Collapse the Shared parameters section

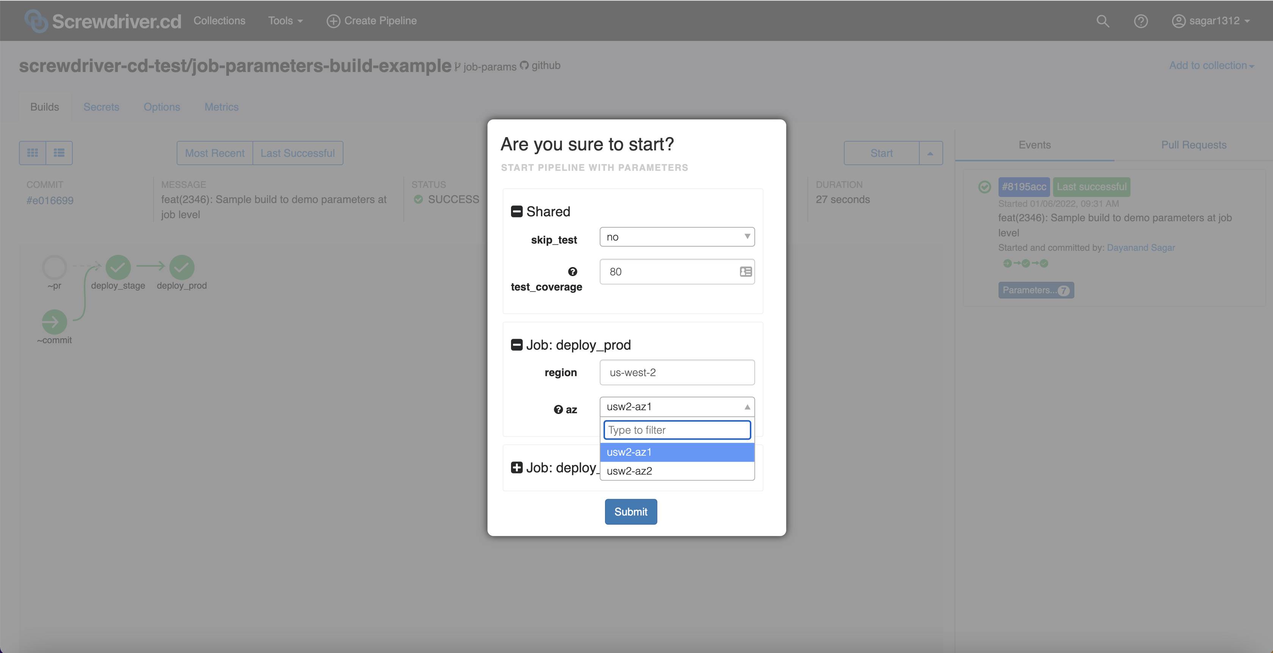pyautogui.click(x=516, y=211)
